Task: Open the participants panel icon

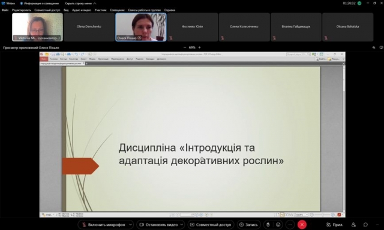Action: (x=353, y=225)
